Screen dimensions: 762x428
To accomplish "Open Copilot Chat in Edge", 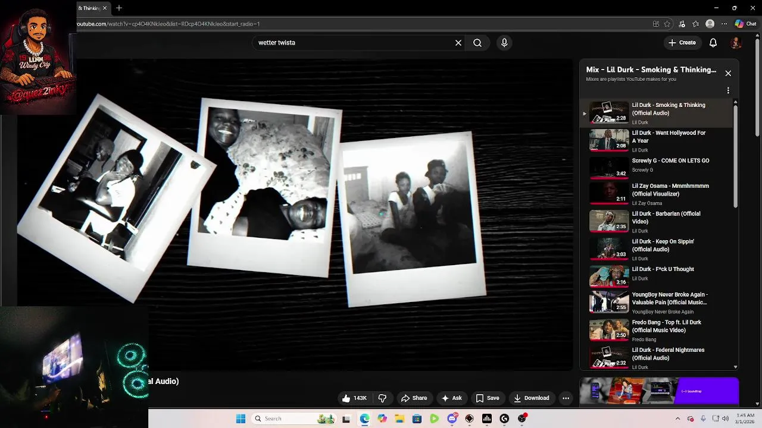I will (745, 24).
